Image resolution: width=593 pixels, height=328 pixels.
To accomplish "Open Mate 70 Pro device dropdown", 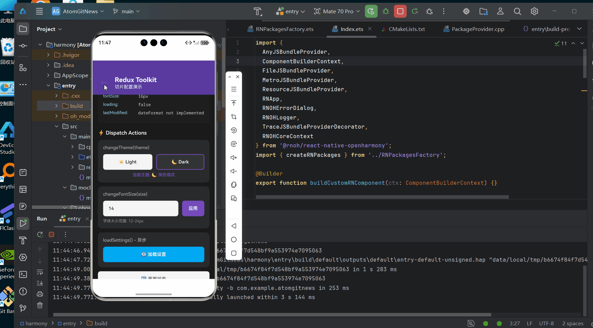I will coord(337,11).
